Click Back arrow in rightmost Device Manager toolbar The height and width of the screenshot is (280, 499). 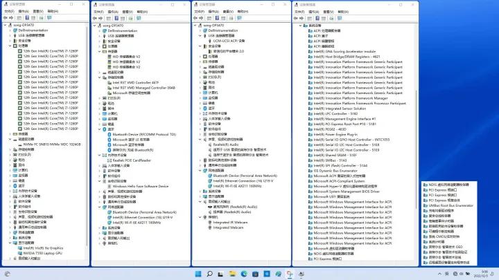point(296,18)
